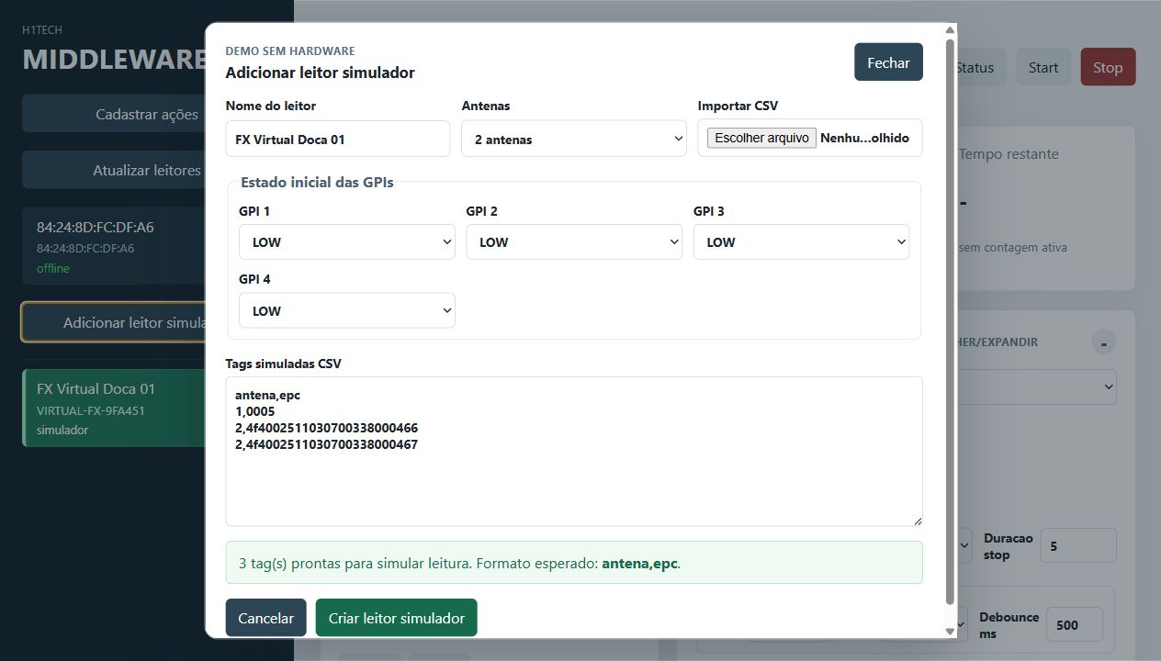Screen dimensions: 1161x661
Task: Click the red Stop button
Action: 1108,67
